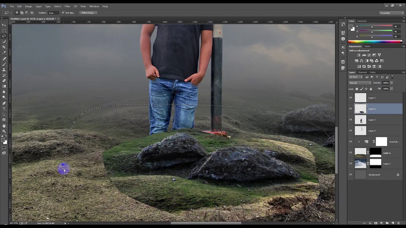This screenshot has height=228, width=406.
Task: Select the History Brush tool
Action: (4, 75)
